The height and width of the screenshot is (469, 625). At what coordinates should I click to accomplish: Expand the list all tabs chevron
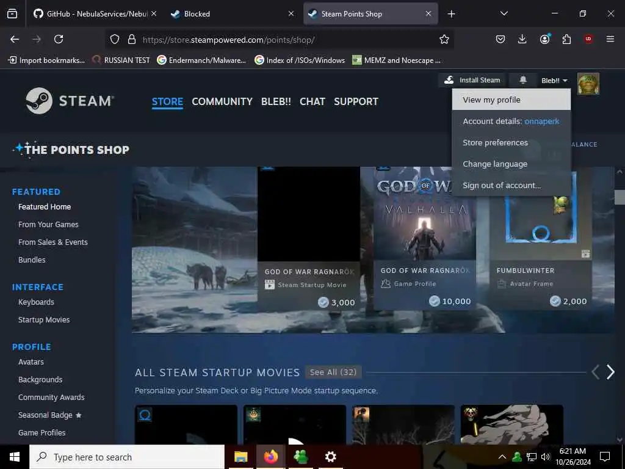tap(504, 13)
